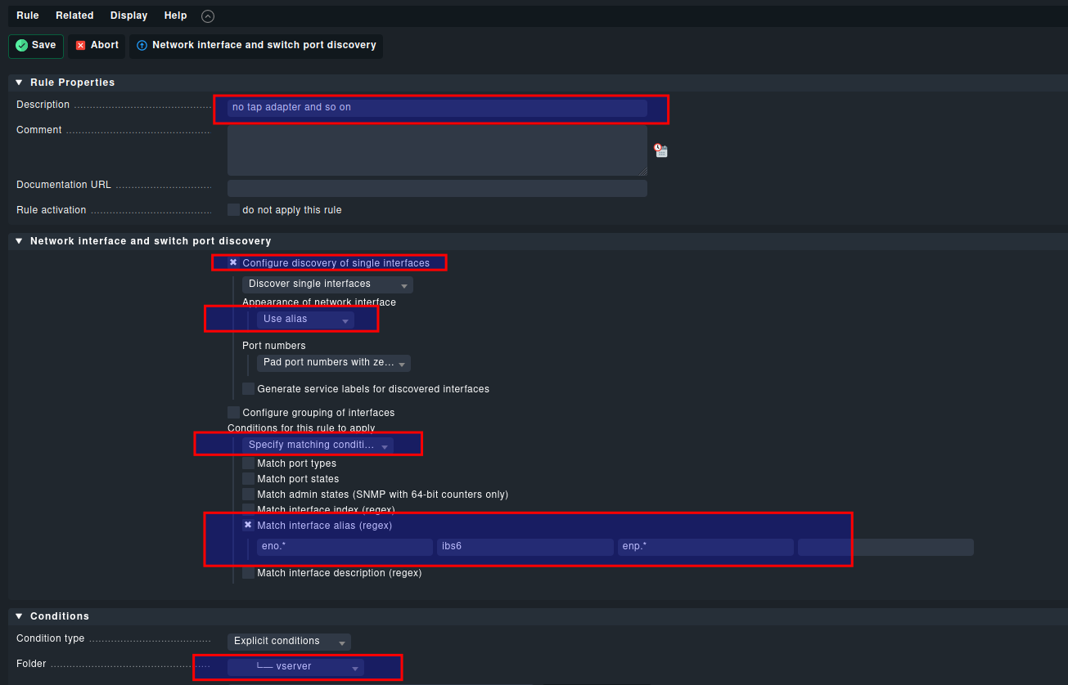Click the green Save checkmark icon
This screenshot has height=685, width=1068.
click(x=22, y=46)
